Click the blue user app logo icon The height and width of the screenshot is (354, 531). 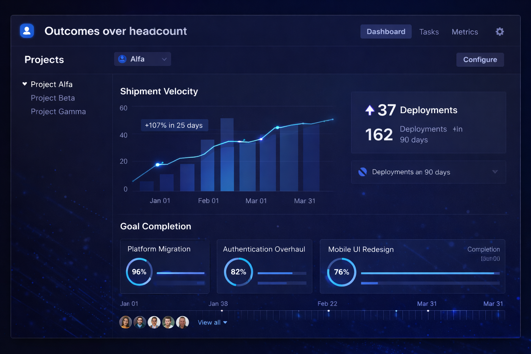[x=27, y=31]
